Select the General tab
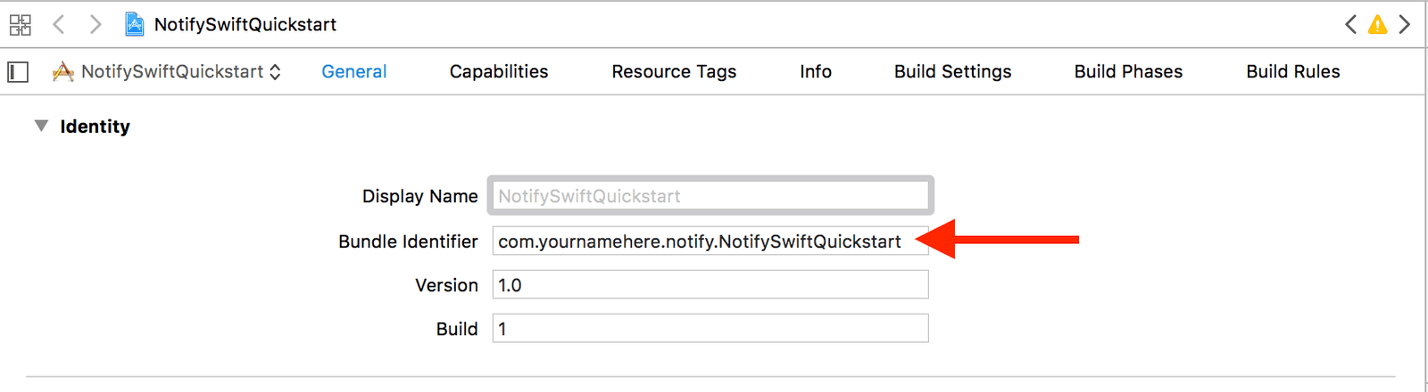 pyautogui.click(x=353, y=72)
